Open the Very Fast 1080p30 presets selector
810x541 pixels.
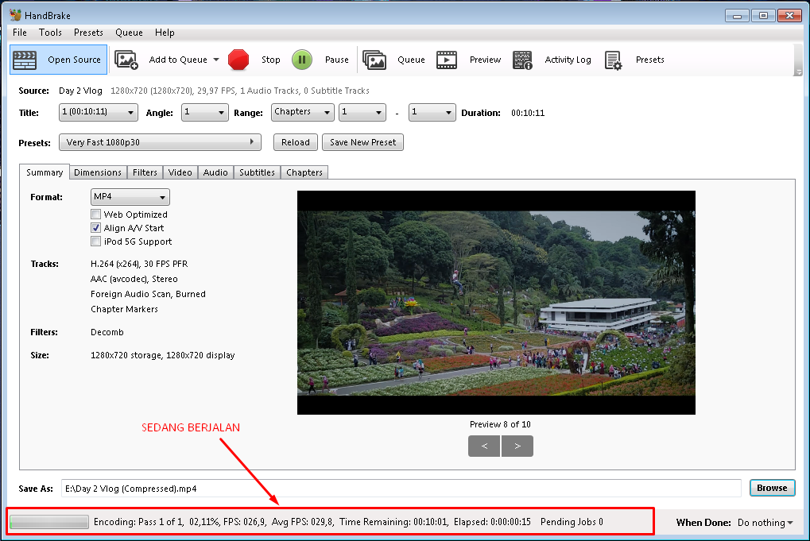click(x=160, y=142)
